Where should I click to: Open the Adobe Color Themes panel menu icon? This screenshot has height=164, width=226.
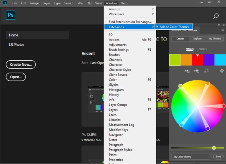click(223, 30)
